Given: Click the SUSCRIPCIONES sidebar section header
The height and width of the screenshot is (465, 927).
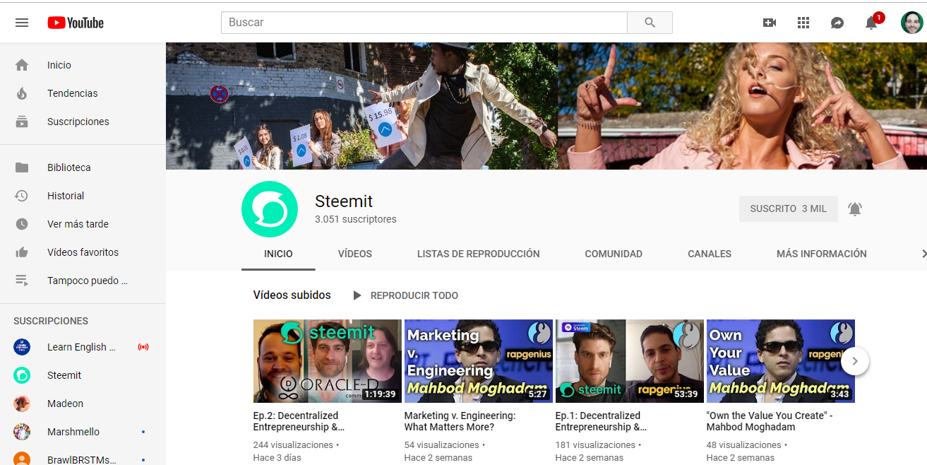Looking at the screenshot, I should point(51,321).
